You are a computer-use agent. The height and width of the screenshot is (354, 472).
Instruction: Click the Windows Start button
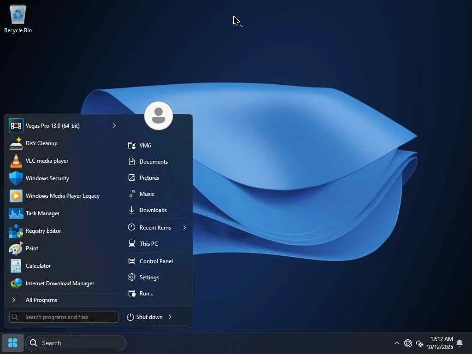pyautogui.click(x=12, y=343)
